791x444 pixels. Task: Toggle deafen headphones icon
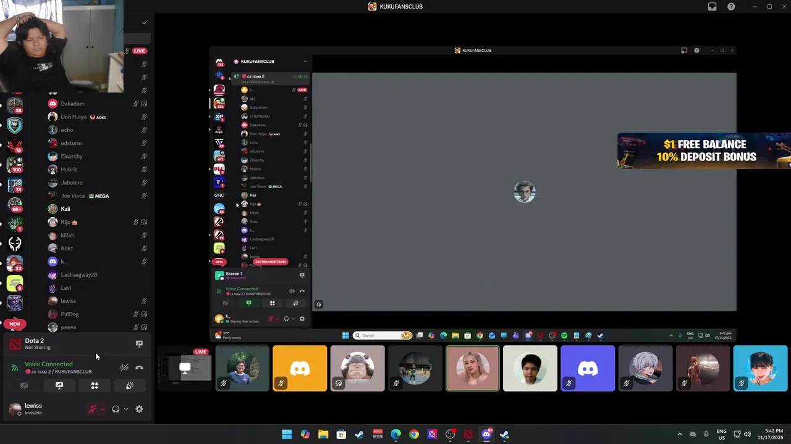pos(116,409)
